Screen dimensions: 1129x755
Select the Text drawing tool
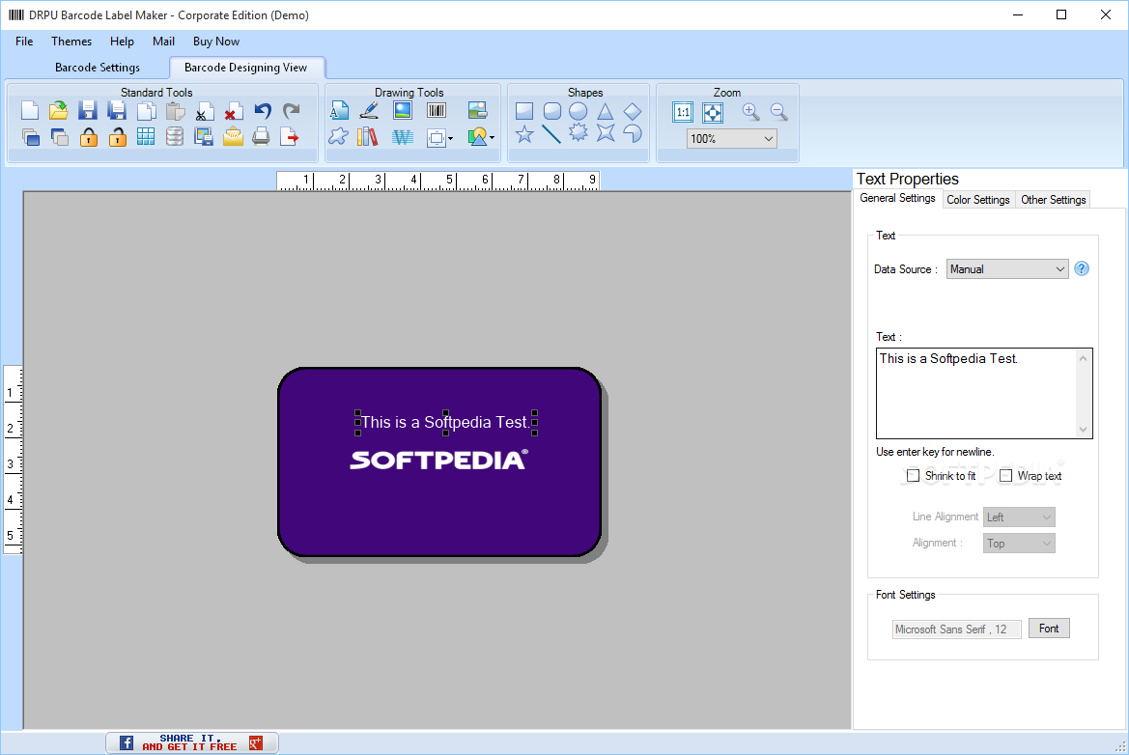339,111
